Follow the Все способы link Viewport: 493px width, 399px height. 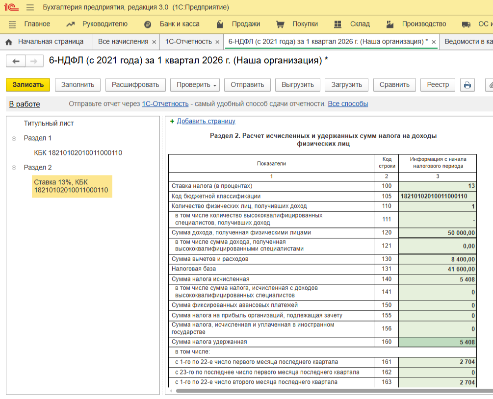coord(348,104)
